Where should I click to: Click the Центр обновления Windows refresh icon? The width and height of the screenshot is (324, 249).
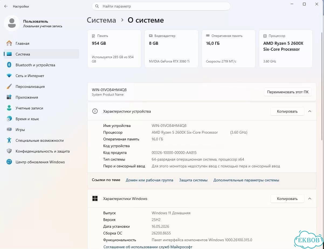point(9,162)
